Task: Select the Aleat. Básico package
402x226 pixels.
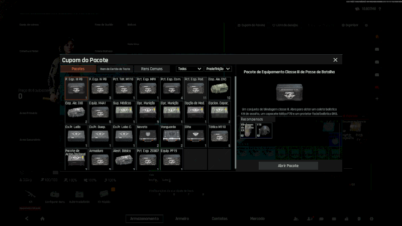Action: pos(124,159)
